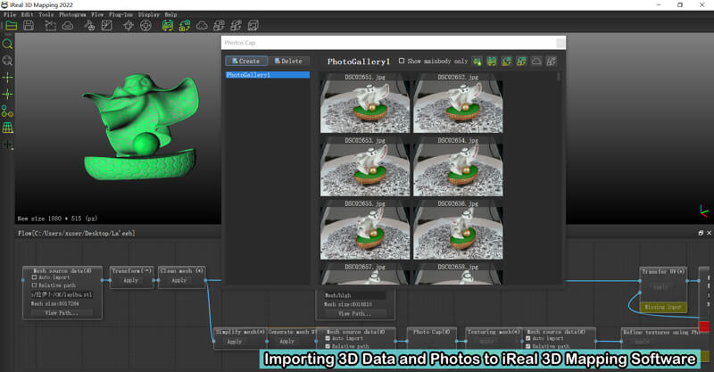Click the add-photo icon in Photos Cap toolbar

[477, 61]
